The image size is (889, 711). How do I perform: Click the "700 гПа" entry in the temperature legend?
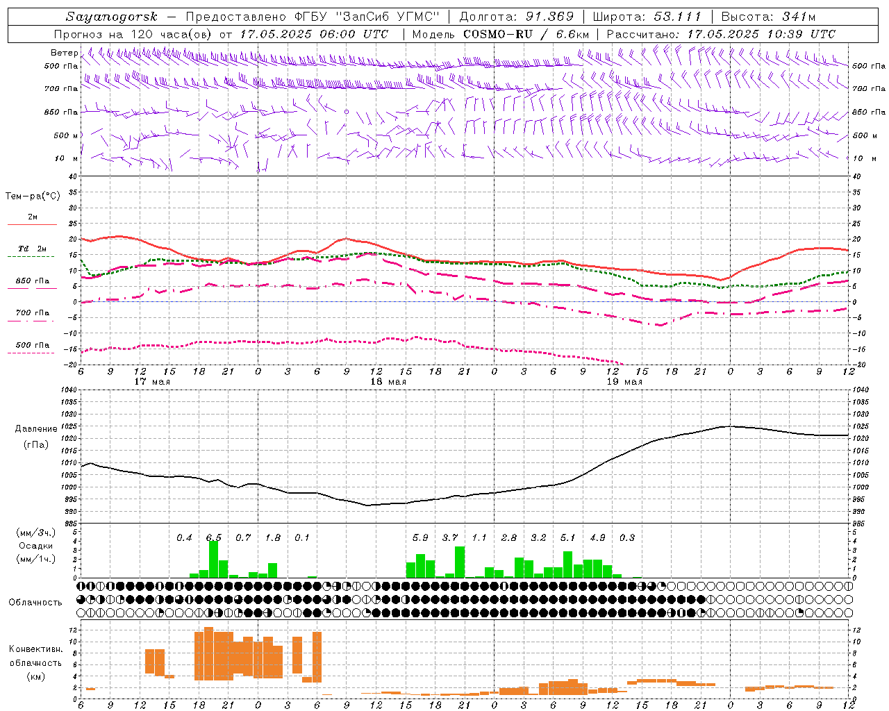pyautogui.click(x=32, y=313)
